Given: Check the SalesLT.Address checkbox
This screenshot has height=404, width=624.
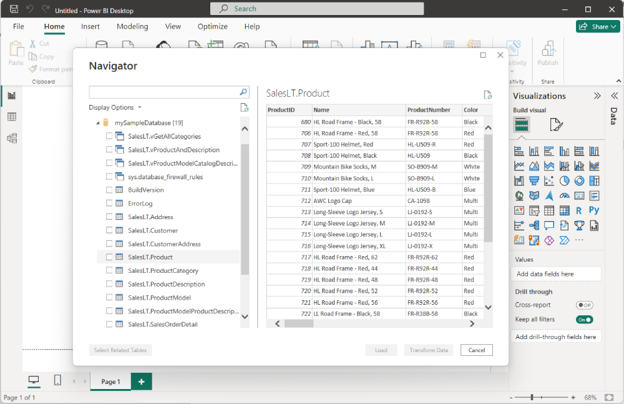Looking at the screenshot, I should (109, 216).
